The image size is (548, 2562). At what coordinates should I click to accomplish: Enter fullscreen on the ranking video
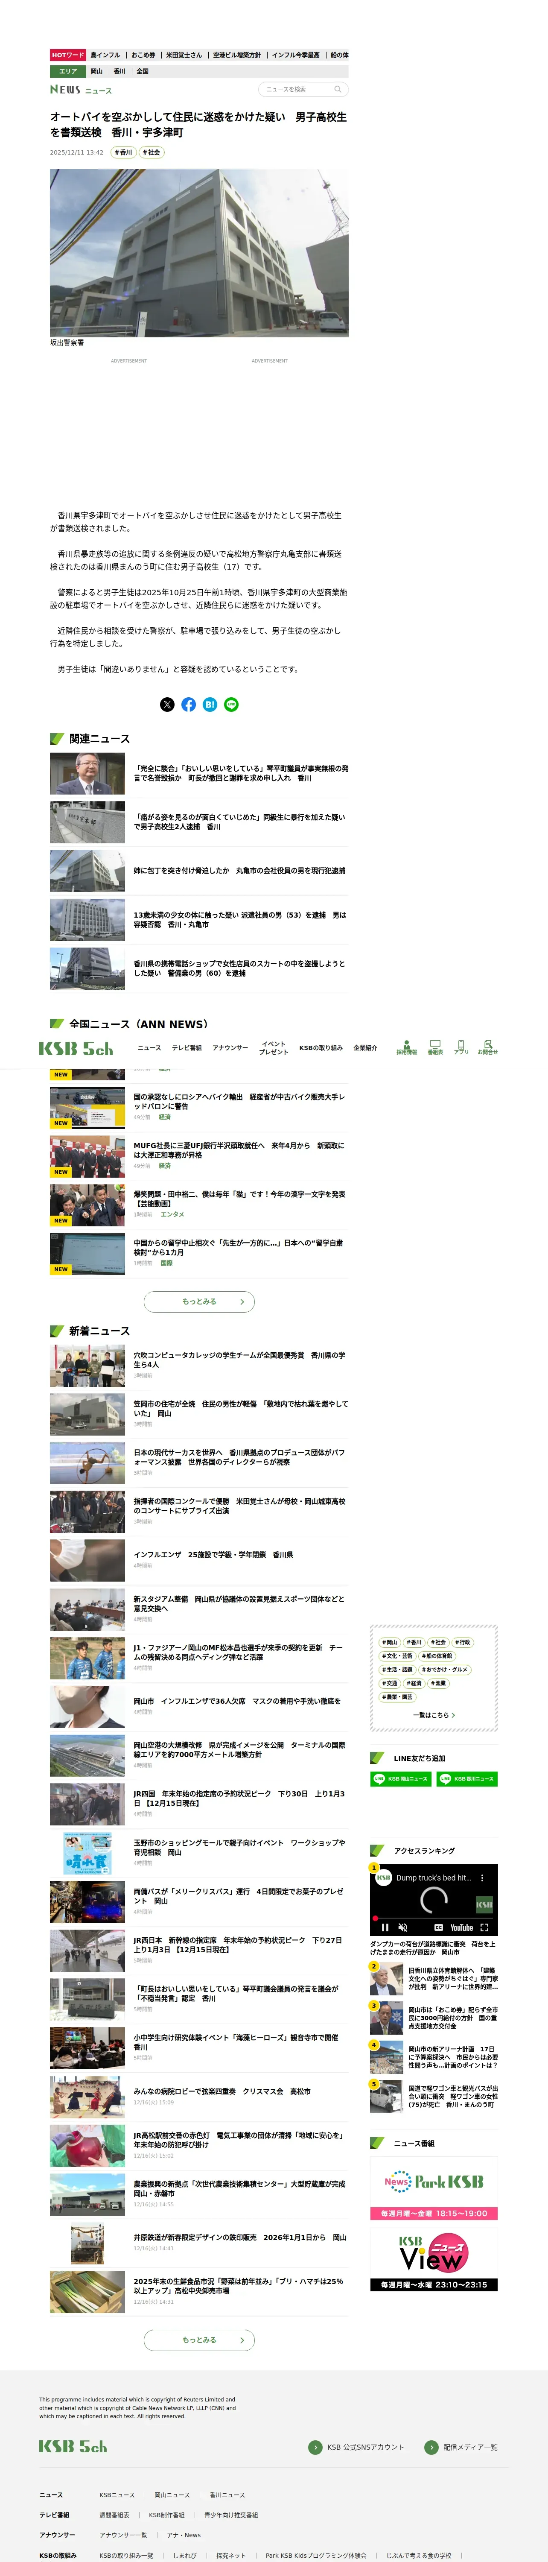[x=484, y=1927]
